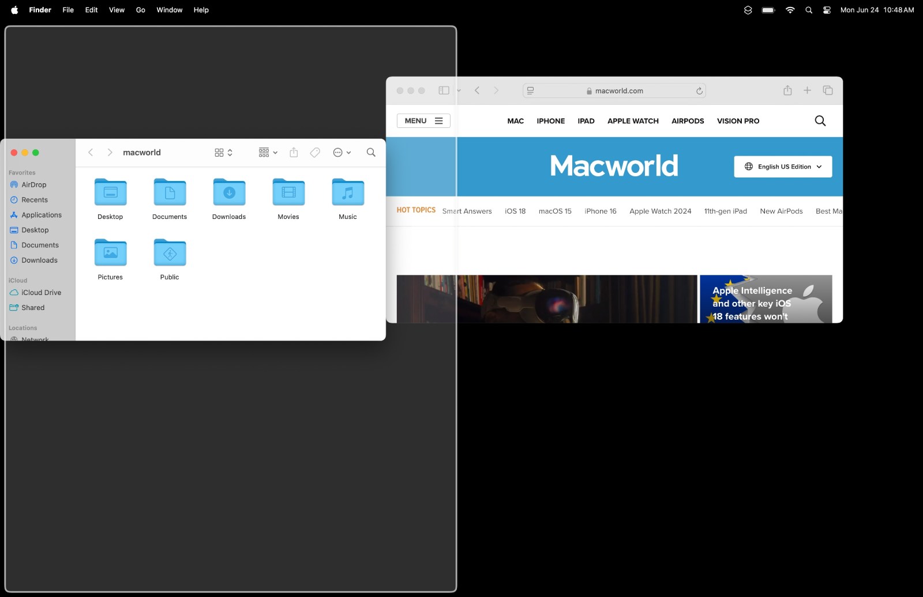Screen dimensions: 923x597
Task: Open the Music folder icon
Action: tap(348, 192)
